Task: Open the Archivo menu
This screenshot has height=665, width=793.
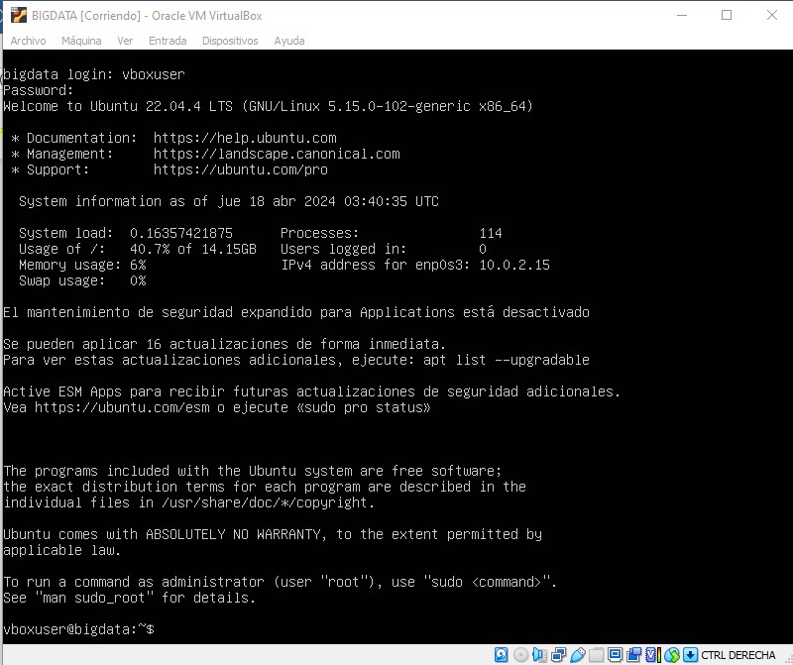Action: coord(29,41)
